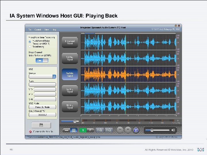Image resolution: width=207 pixels, height=155 pixels.
Task: Click the Stop button
Action: (x=128, y=130)
